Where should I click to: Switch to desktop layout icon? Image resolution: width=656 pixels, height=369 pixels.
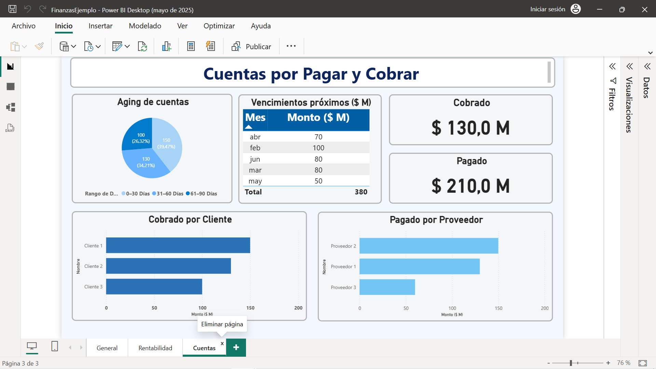(32, 346)
